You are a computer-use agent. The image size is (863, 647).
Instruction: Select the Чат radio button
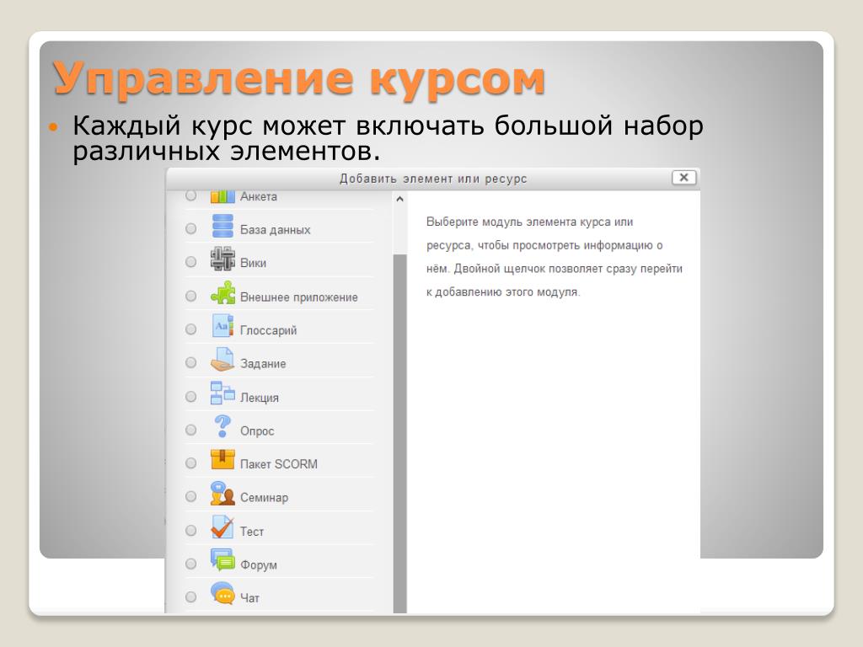tap(191, 597)
